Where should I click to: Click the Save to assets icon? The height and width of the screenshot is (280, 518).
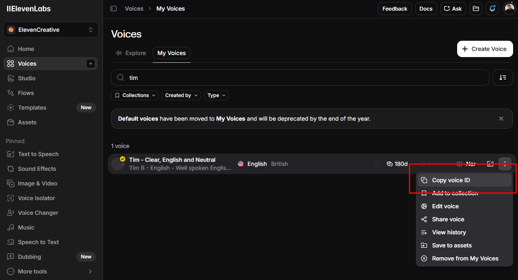pos(424,245)
